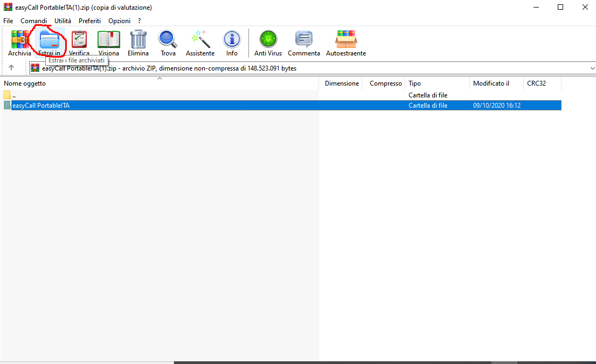Click the date 09/10/2020 16:12 cell
Image resolution: width=596 pixels, height=364 pixels.
497,106
